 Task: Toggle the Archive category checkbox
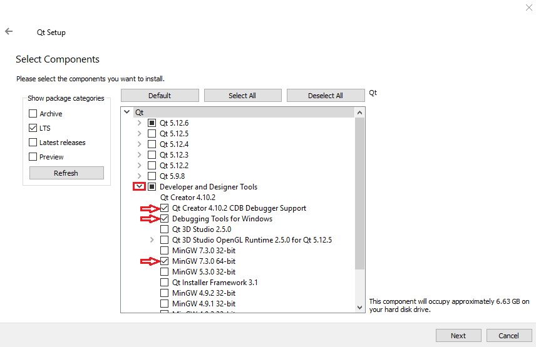pos(33,114)
